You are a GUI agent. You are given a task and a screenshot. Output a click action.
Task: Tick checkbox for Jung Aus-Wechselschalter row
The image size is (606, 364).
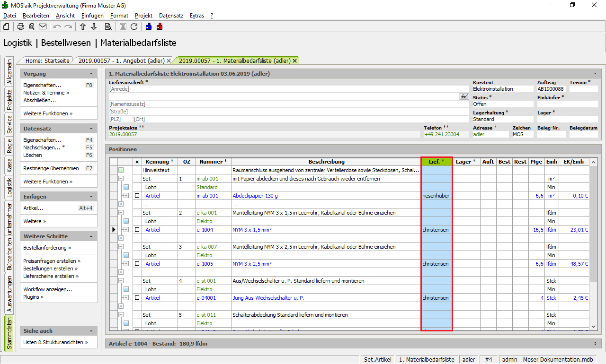pyautogui.click(x=137, y=298)
